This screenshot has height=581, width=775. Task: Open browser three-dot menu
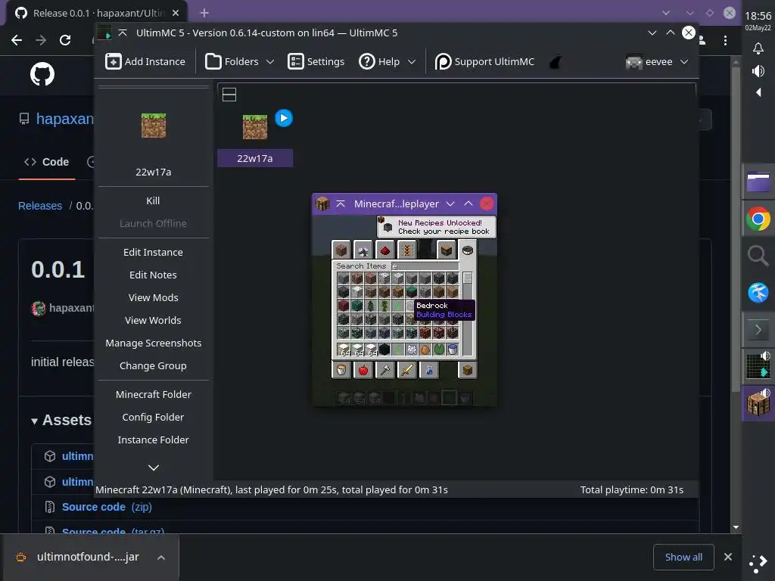(x=725, y=41)
